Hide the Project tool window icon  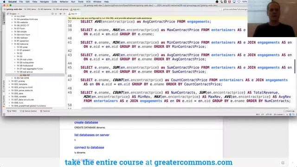65,14
